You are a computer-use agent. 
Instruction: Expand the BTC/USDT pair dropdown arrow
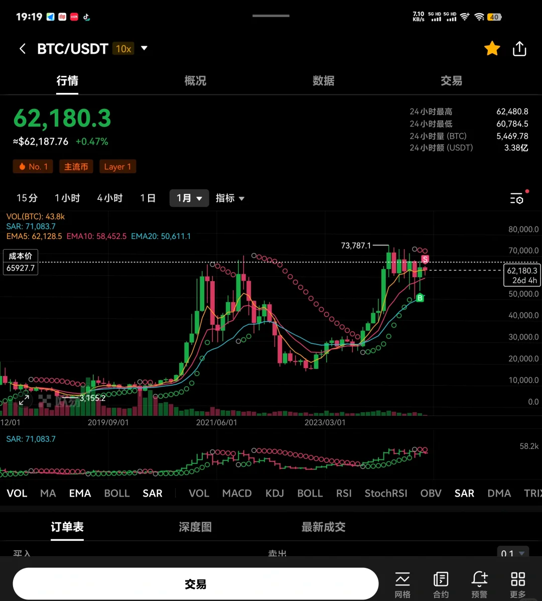[144, 48]
